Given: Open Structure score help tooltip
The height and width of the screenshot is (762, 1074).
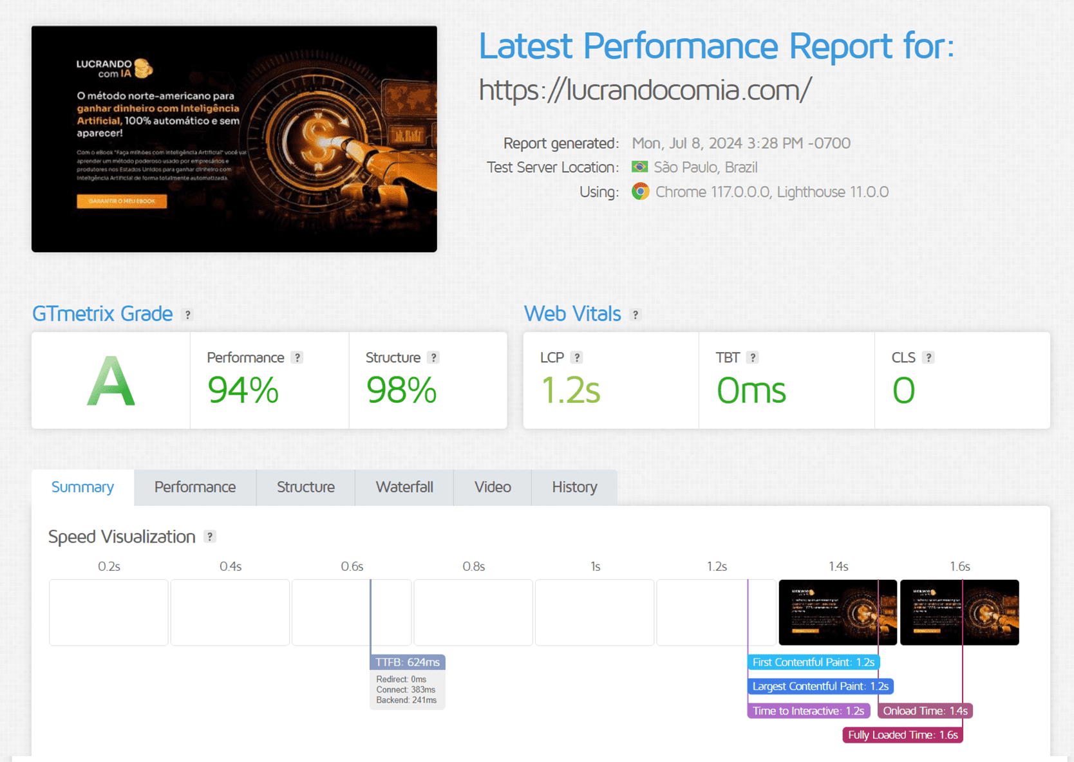Looking at the screenshot, I should (x=434, y=358).
